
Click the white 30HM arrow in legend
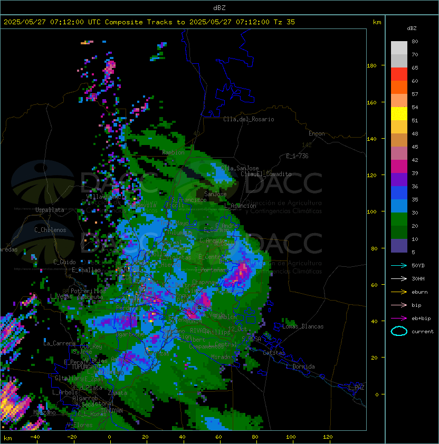pos(399,279)
